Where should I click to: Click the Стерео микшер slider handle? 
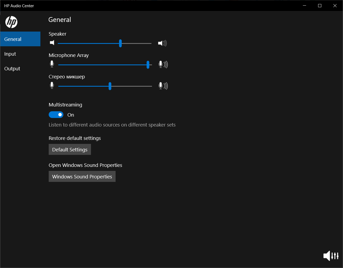pos(110,86)
